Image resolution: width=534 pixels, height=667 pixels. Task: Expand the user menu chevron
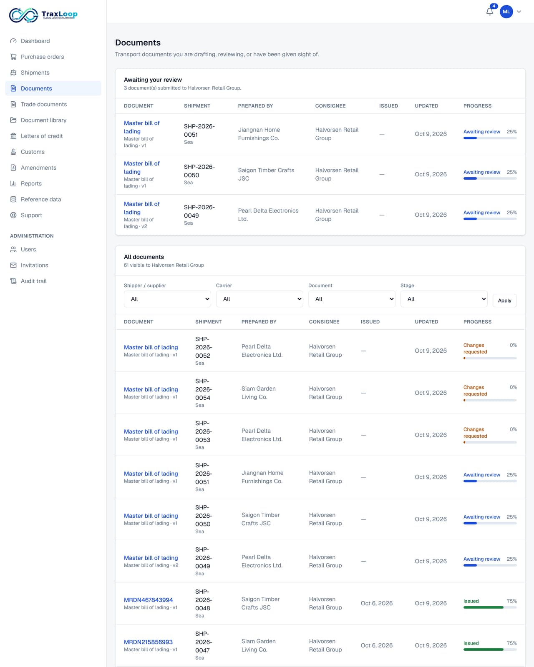(519, 12)
